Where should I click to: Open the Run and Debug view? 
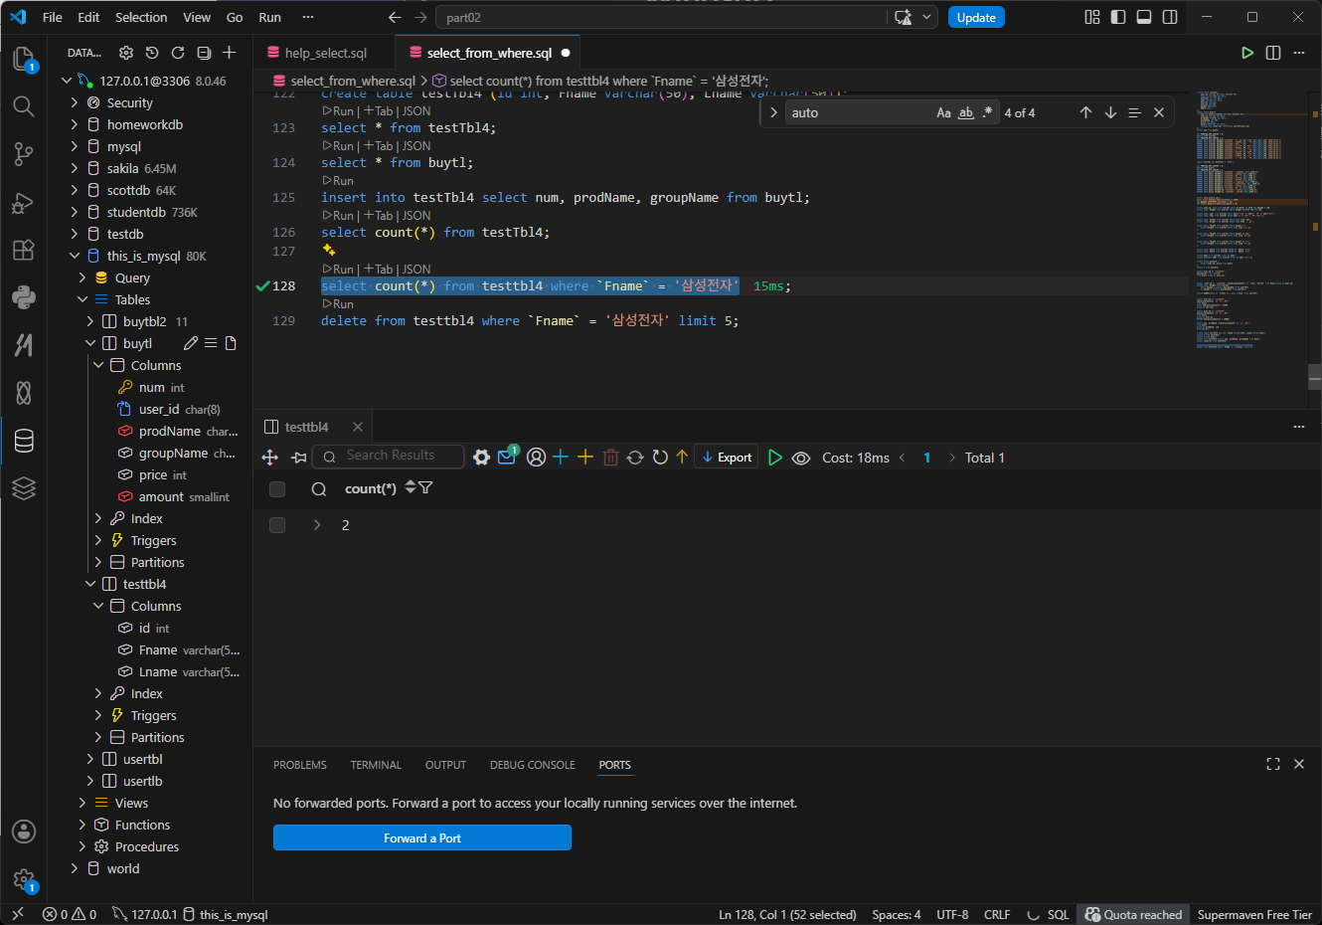pyautogui.click(x=24, y=203)
